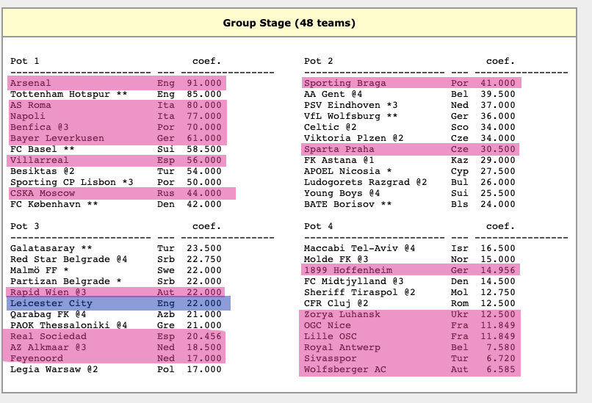
Task: Click CSKA Moscow team name
Action: tap(43, 193)
